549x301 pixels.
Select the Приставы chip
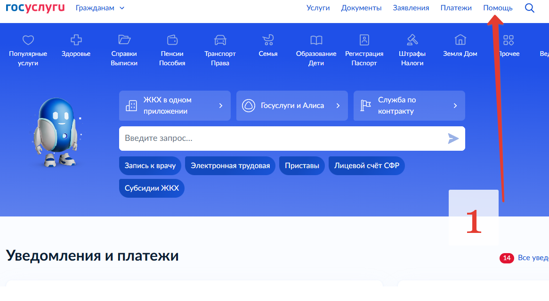coord(302,165)
